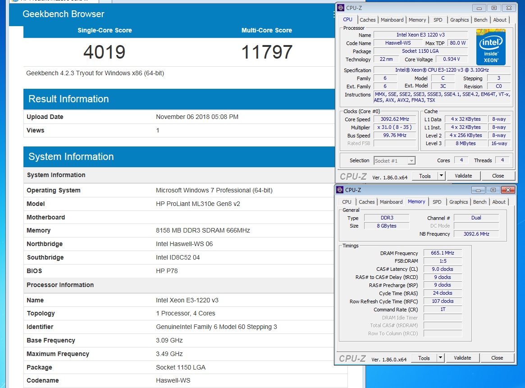Screen dimensions: 525x388
Task: Click CAS# Latency value 9.0 clocks
Action: (442, 269)
